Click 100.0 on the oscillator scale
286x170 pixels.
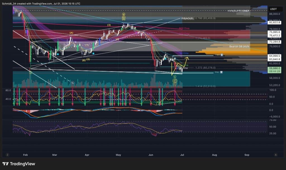[x=273, y=90]
